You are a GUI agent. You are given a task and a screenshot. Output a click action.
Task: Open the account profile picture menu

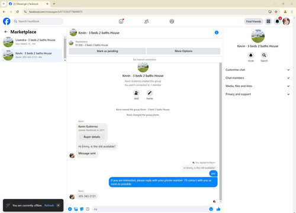pos(286,21)
